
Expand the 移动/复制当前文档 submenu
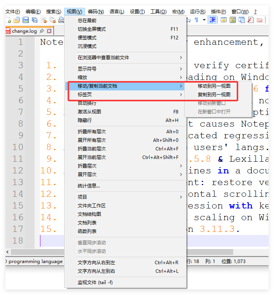pos(126,86)
